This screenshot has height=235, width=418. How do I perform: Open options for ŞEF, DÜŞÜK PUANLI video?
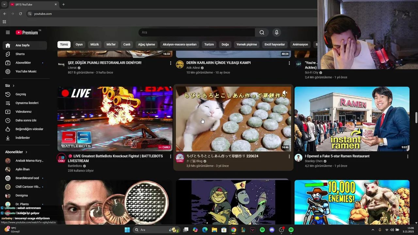pos(170,63)
